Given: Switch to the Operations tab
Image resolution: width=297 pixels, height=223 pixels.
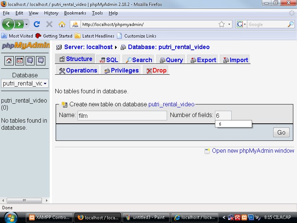Looking at the screenshot, I should (x=78, y=70).
